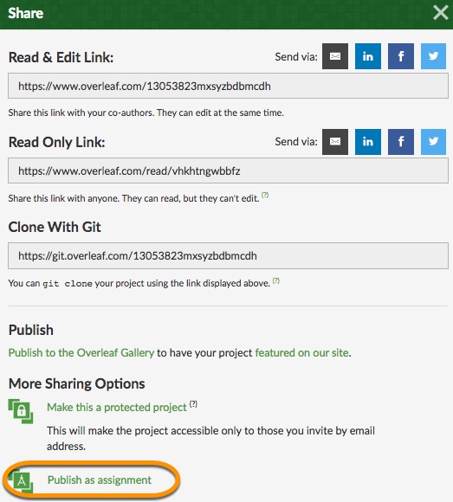Click the 'More Sharing Options' heading
Viewport: 453px width, 502px height.
point(76,383)
